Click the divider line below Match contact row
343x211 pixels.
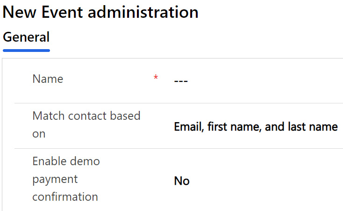[x=179, y=149]
